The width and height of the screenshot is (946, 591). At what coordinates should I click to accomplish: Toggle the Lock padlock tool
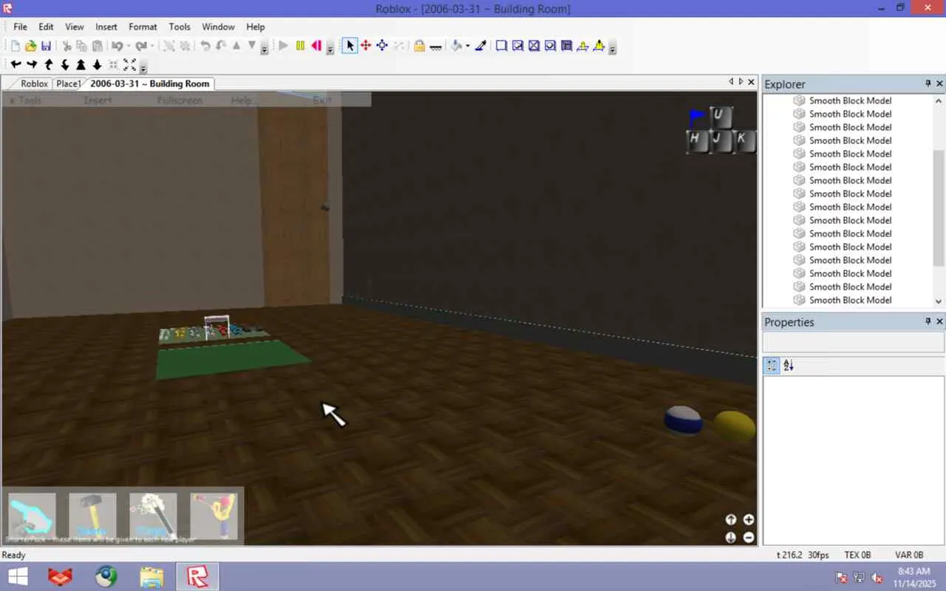click(419, 46)
